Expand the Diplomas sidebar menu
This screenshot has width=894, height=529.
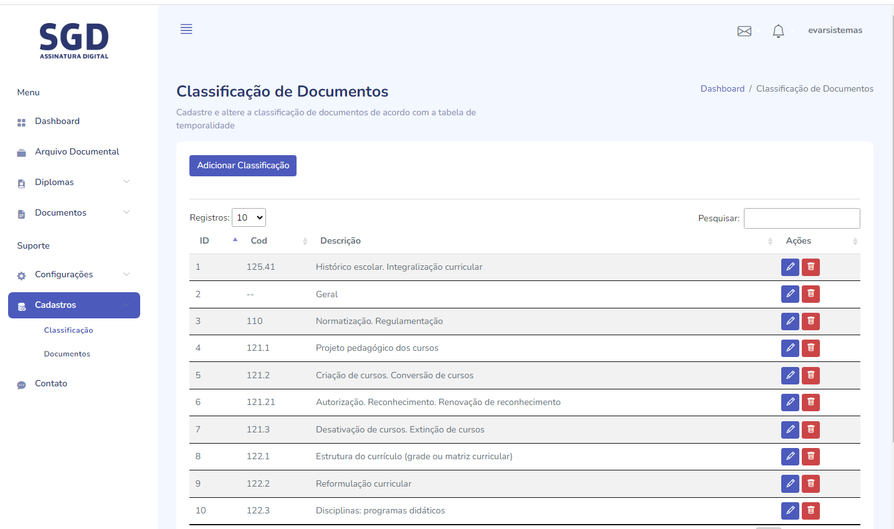[74, 182]
